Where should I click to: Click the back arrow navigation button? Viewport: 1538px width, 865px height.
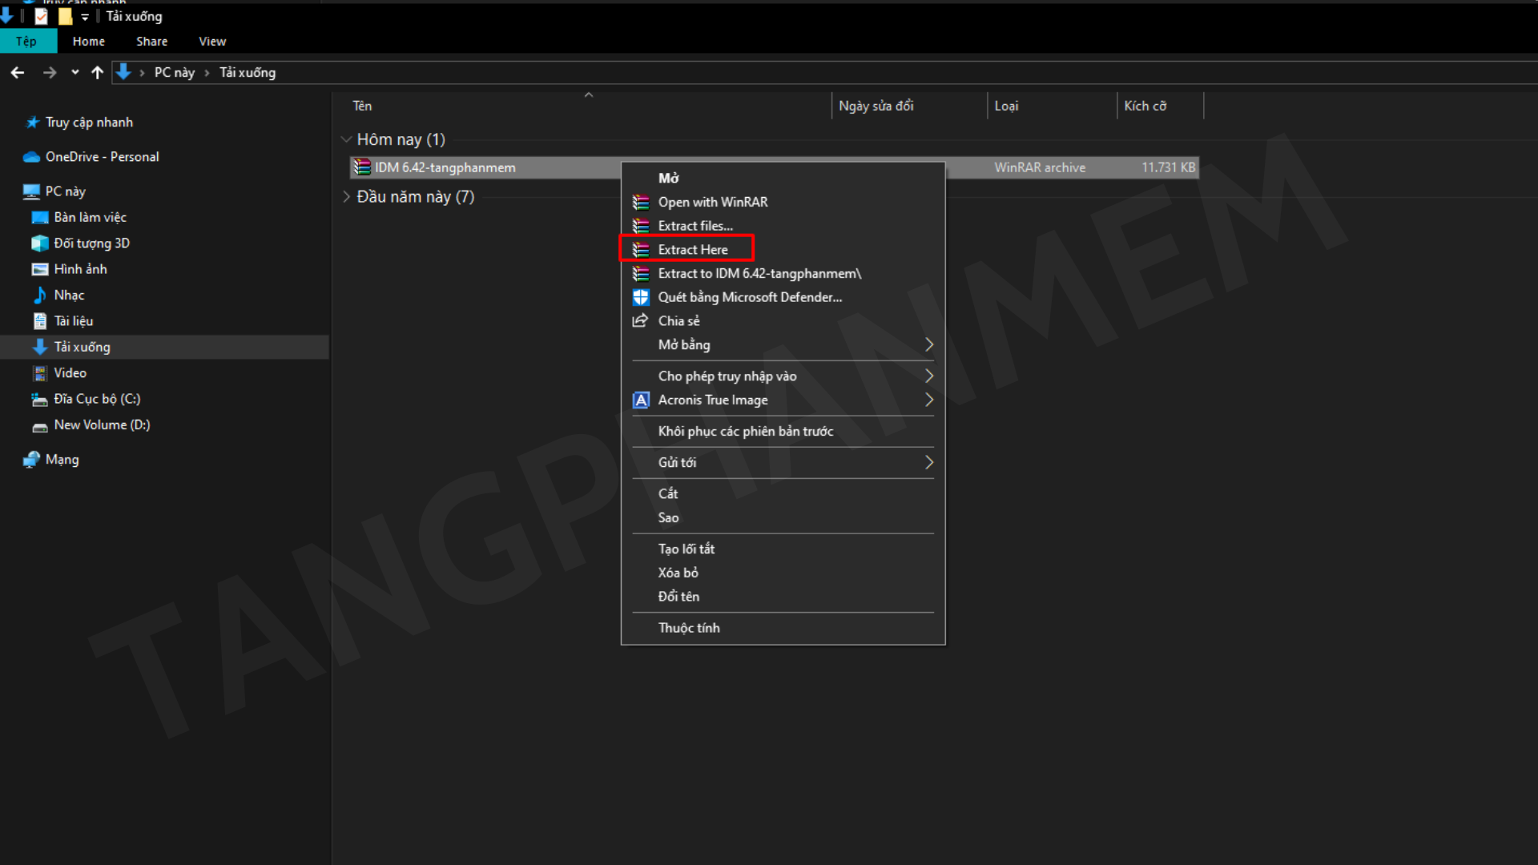(18, 73)
